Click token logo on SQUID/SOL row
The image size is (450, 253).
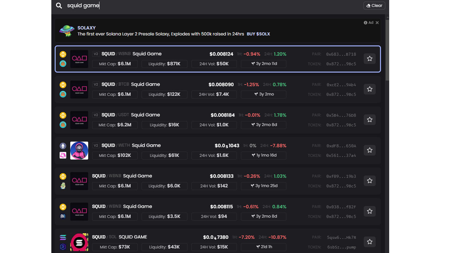click(x=79, y=242)
